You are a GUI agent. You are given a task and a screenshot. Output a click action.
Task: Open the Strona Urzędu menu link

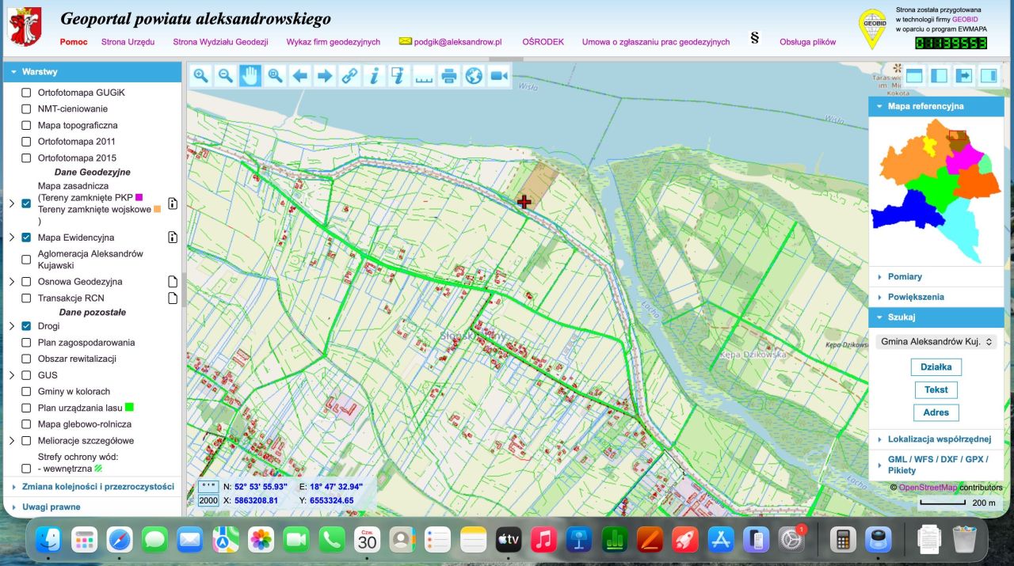click(128, 42)
